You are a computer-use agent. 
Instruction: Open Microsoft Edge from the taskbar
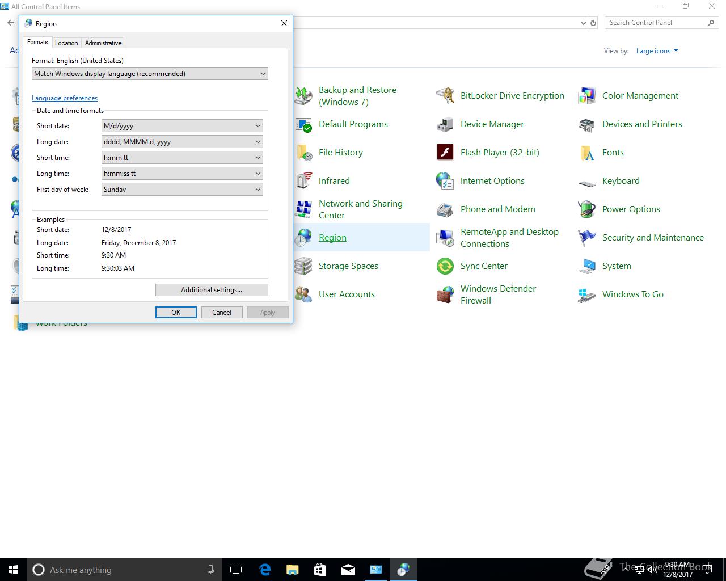265,570
